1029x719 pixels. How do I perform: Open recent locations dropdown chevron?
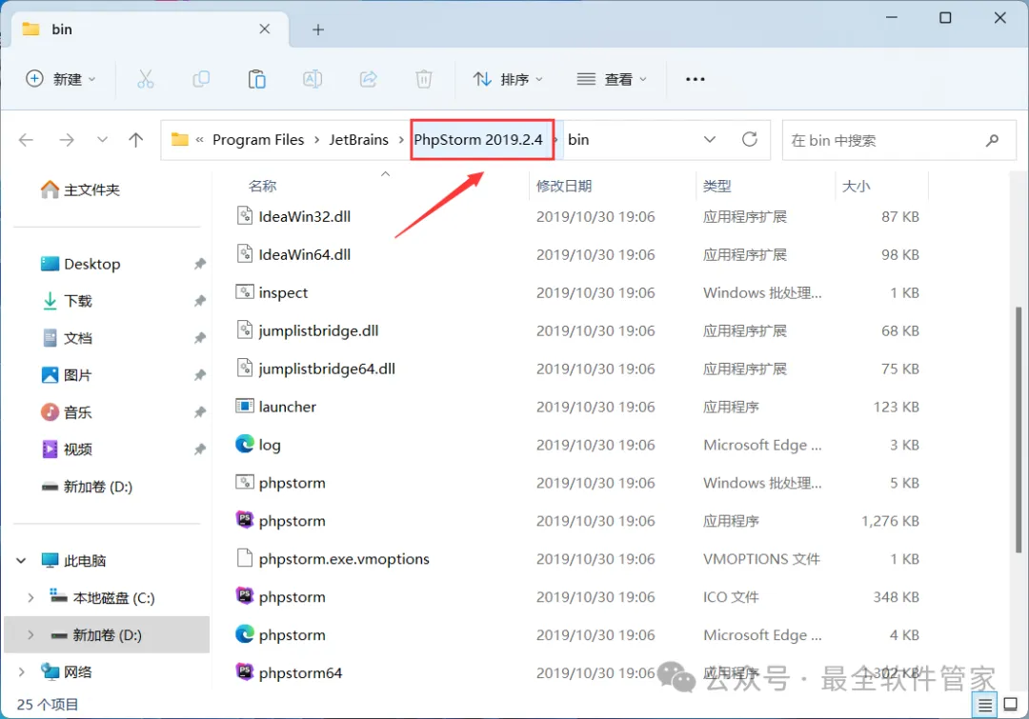(102, 140)
